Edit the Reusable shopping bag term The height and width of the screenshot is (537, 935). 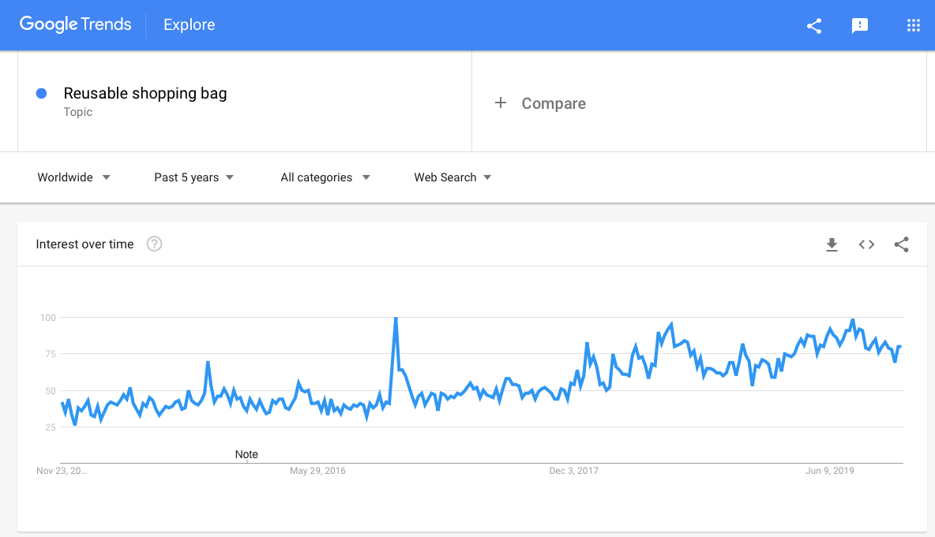(x=145, y=93)
